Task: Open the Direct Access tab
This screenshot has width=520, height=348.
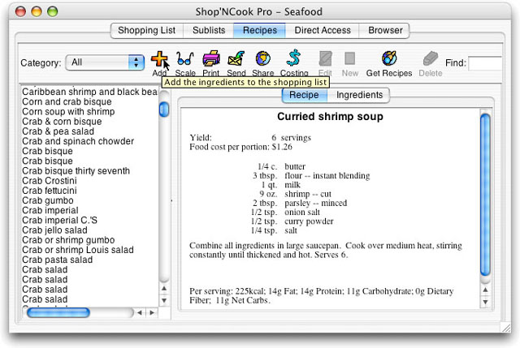Action: (323, 31)
